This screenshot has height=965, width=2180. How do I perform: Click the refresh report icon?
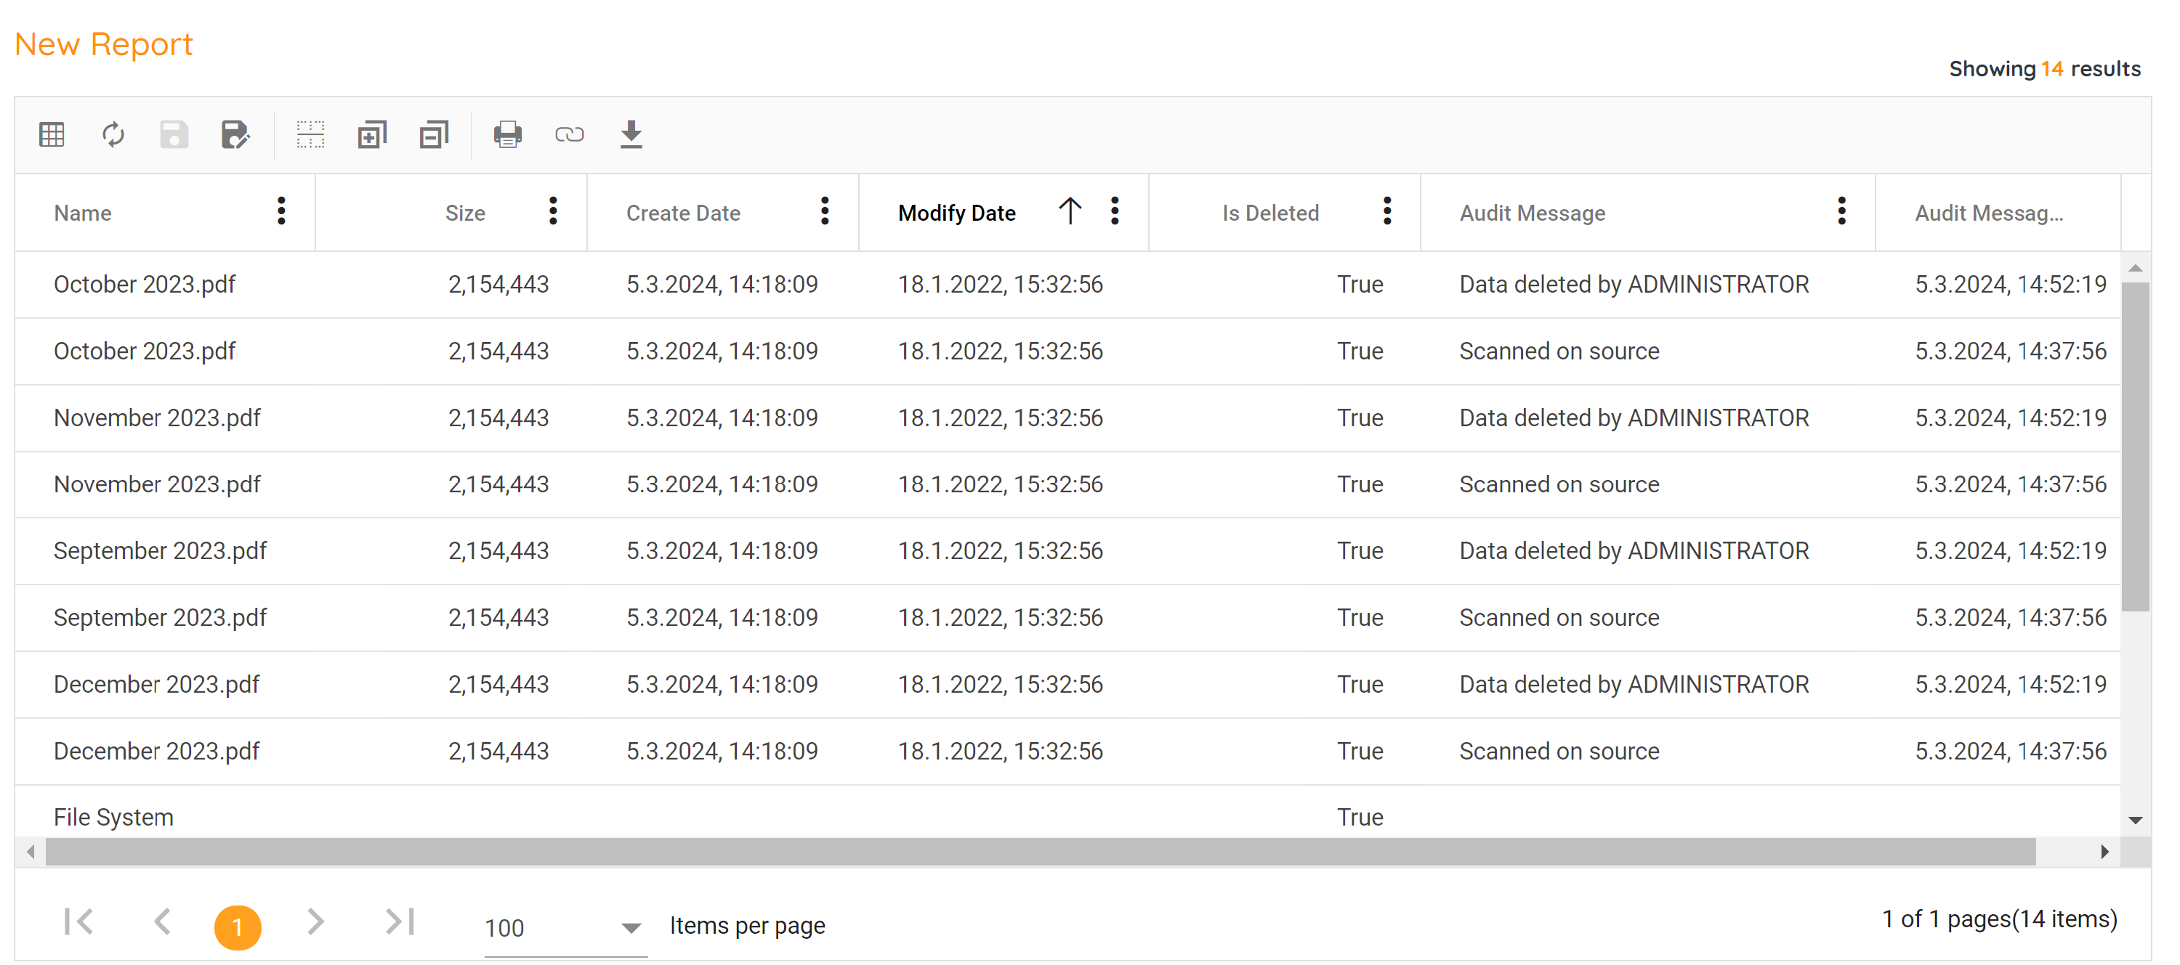pos(113,134)
